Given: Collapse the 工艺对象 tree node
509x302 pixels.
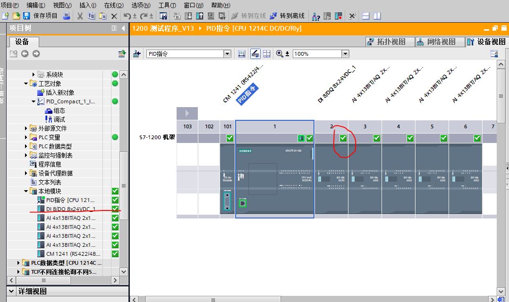Looking at the screenshot, I should pos(26,84).
